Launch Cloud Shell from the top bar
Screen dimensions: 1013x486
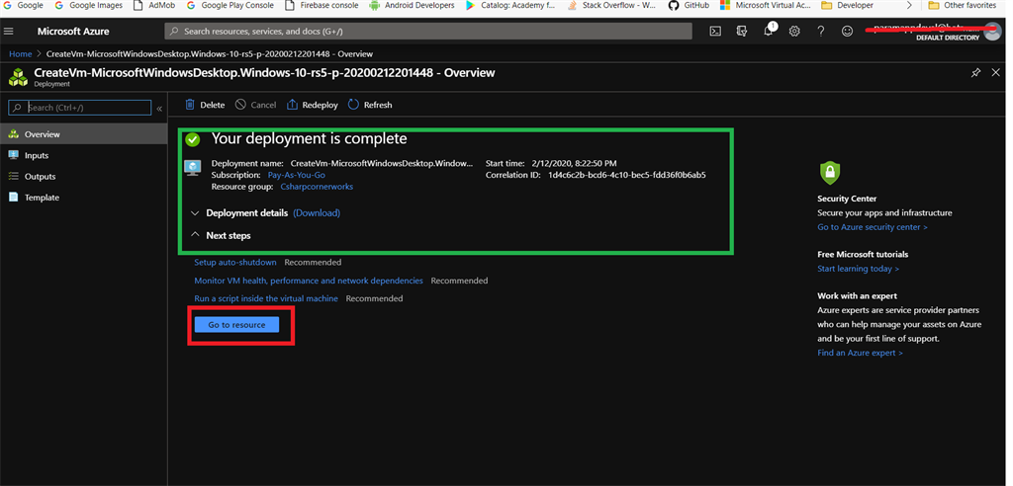coord(715,31)
